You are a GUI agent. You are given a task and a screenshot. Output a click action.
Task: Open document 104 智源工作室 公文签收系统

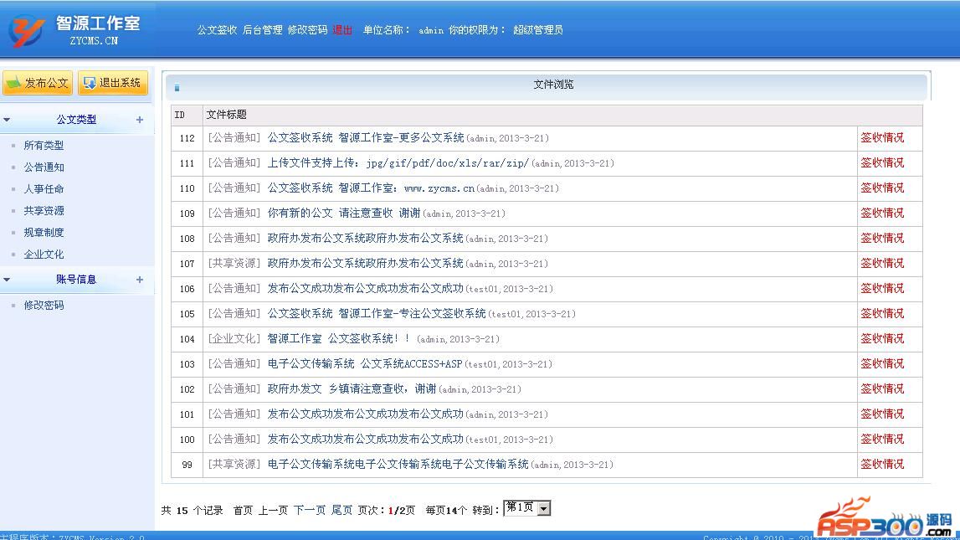point(339,338)
